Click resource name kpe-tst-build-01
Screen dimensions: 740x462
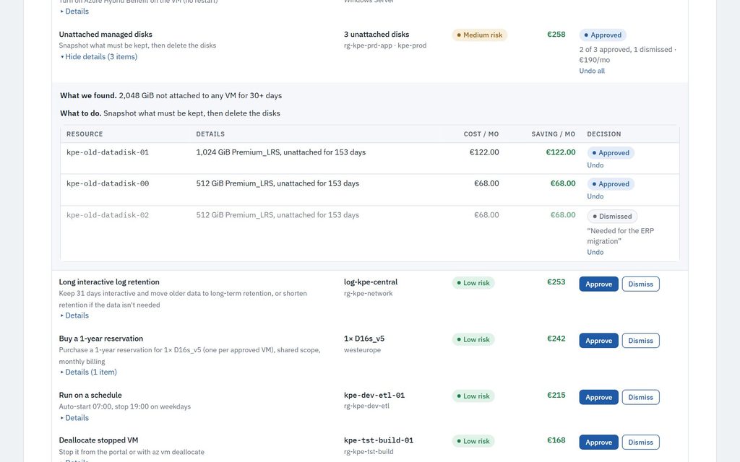pos(379,440)
